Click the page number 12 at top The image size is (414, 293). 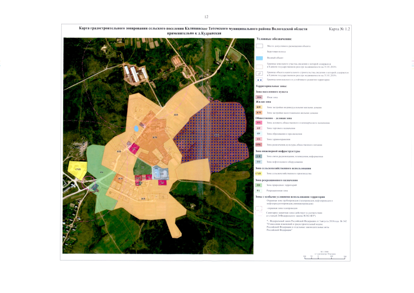(x=206, y=17)
